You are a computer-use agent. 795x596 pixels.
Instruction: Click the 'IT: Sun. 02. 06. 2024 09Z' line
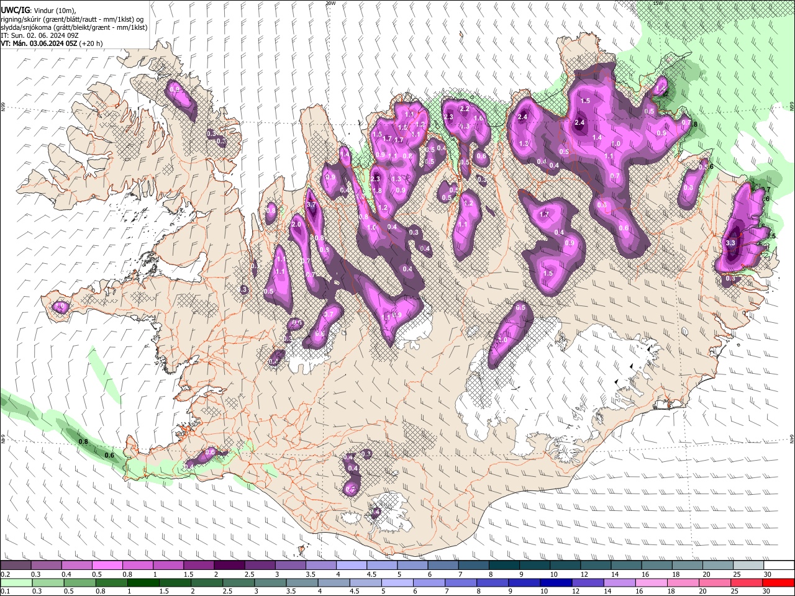[40, 35]
